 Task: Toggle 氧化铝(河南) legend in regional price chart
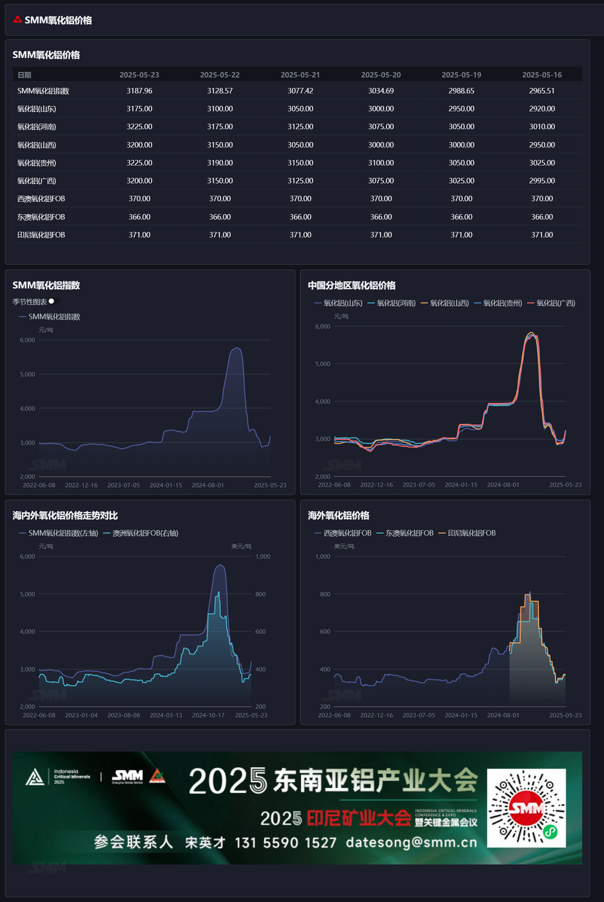point(392,303)
